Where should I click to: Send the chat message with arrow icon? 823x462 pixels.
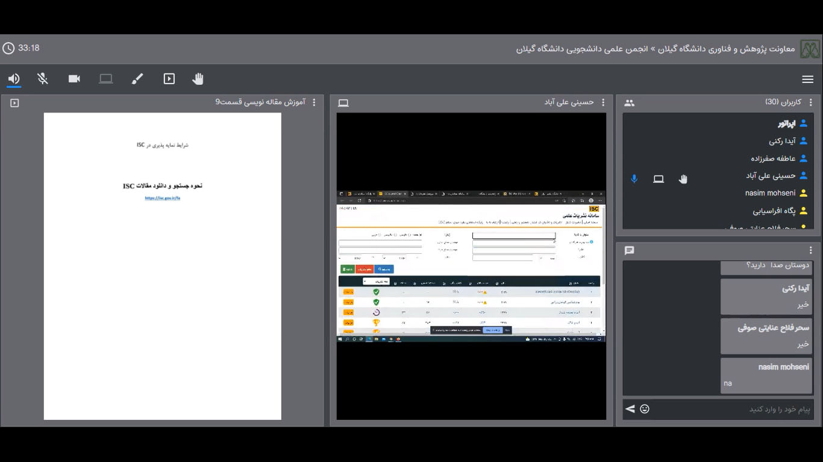630,409
